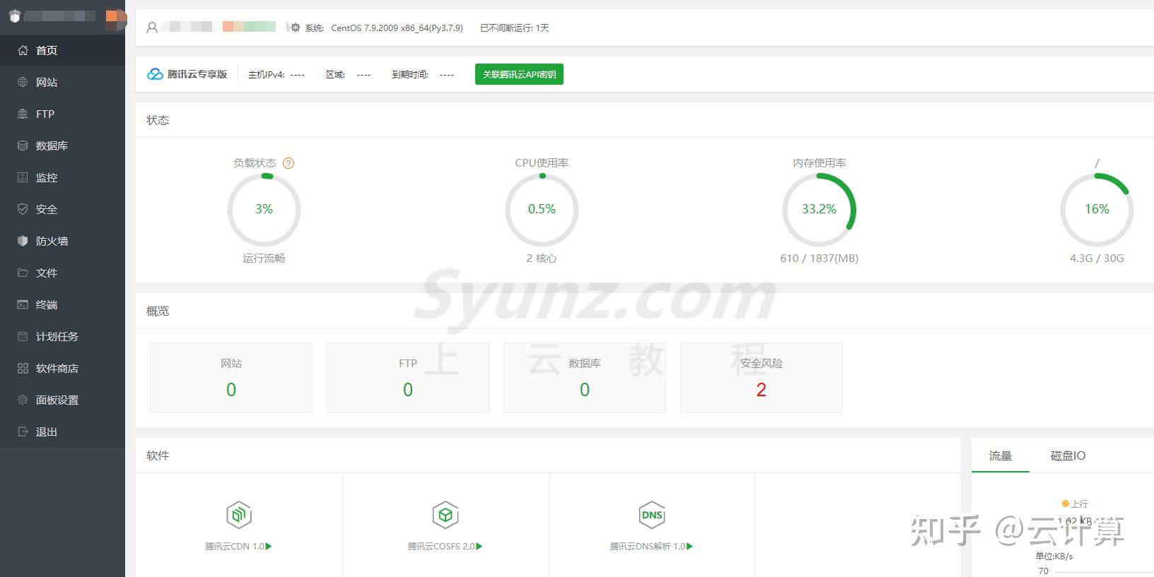The width and height of the screenshot is (1154, 577).
Task: Click the FTP icon in sidebar
Action: (x=23, y=114)
